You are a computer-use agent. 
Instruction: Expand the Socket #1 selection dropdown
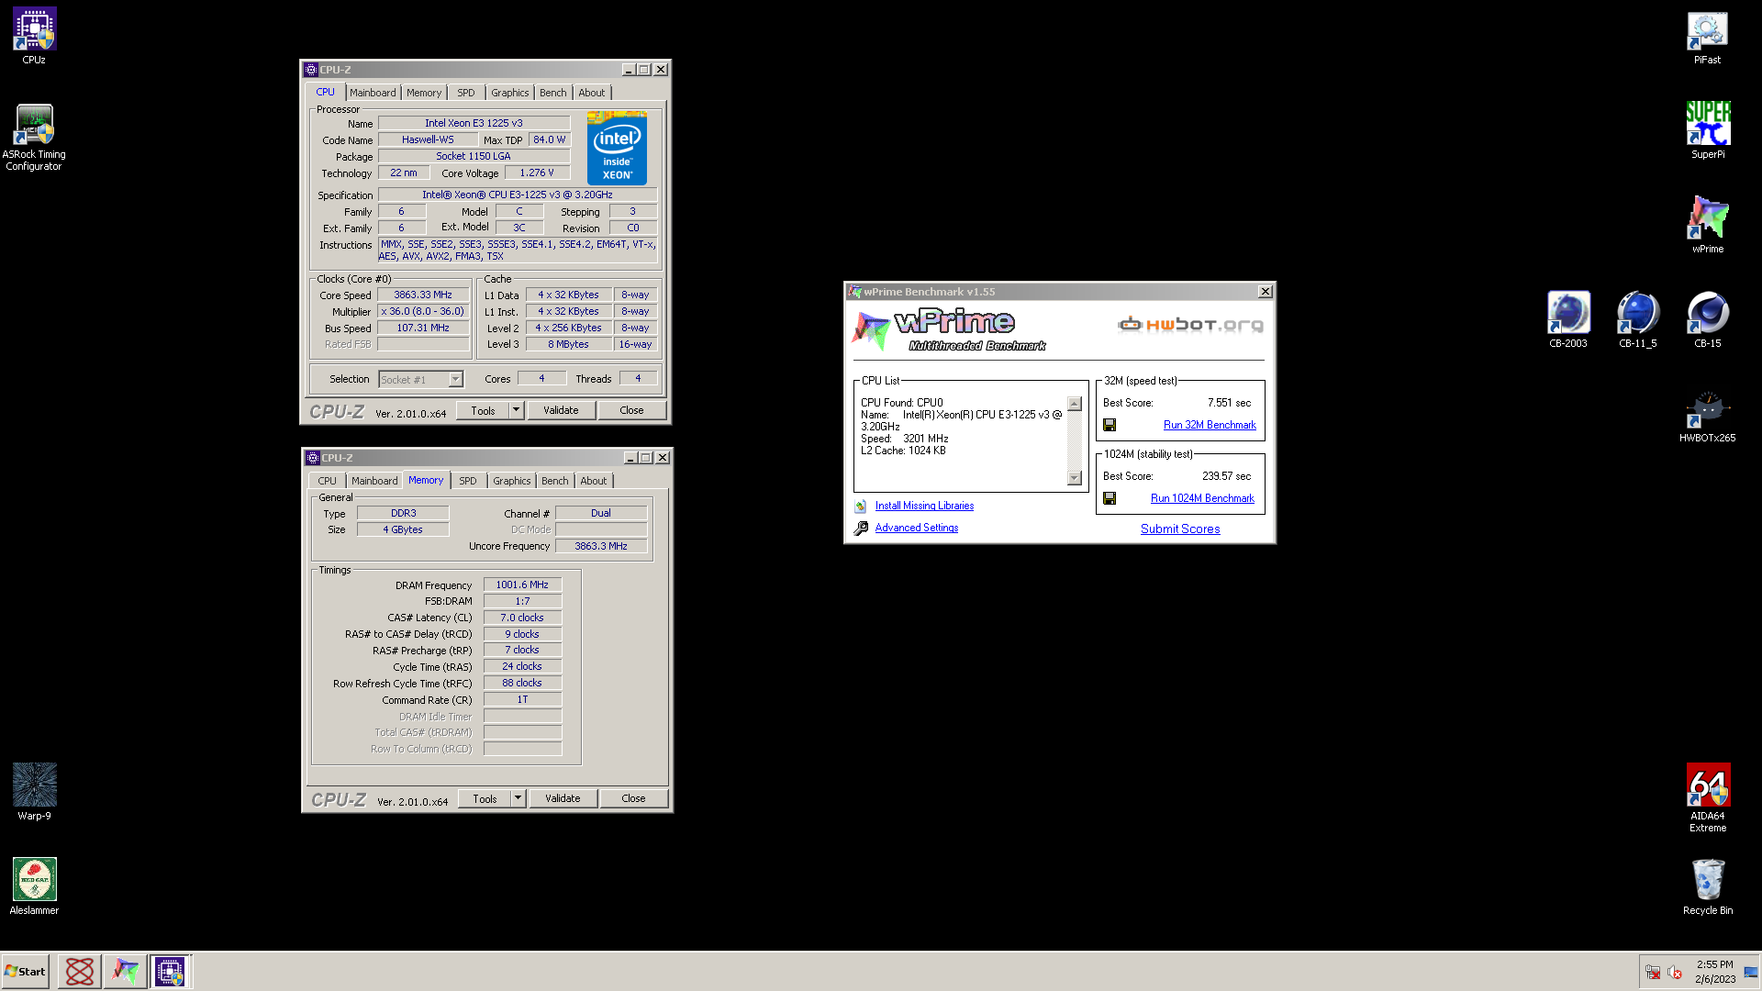coord(455,380)
